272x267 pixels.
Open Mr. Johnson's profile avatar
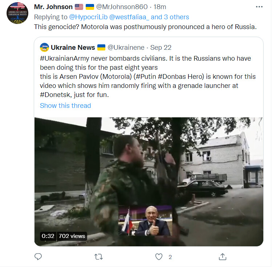17,13
